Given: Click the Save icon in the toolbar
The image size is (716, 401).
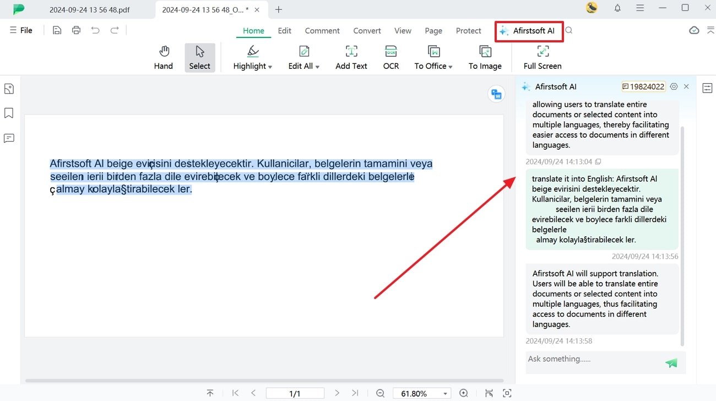Looking at the screenshot, I should click(57, 30).
